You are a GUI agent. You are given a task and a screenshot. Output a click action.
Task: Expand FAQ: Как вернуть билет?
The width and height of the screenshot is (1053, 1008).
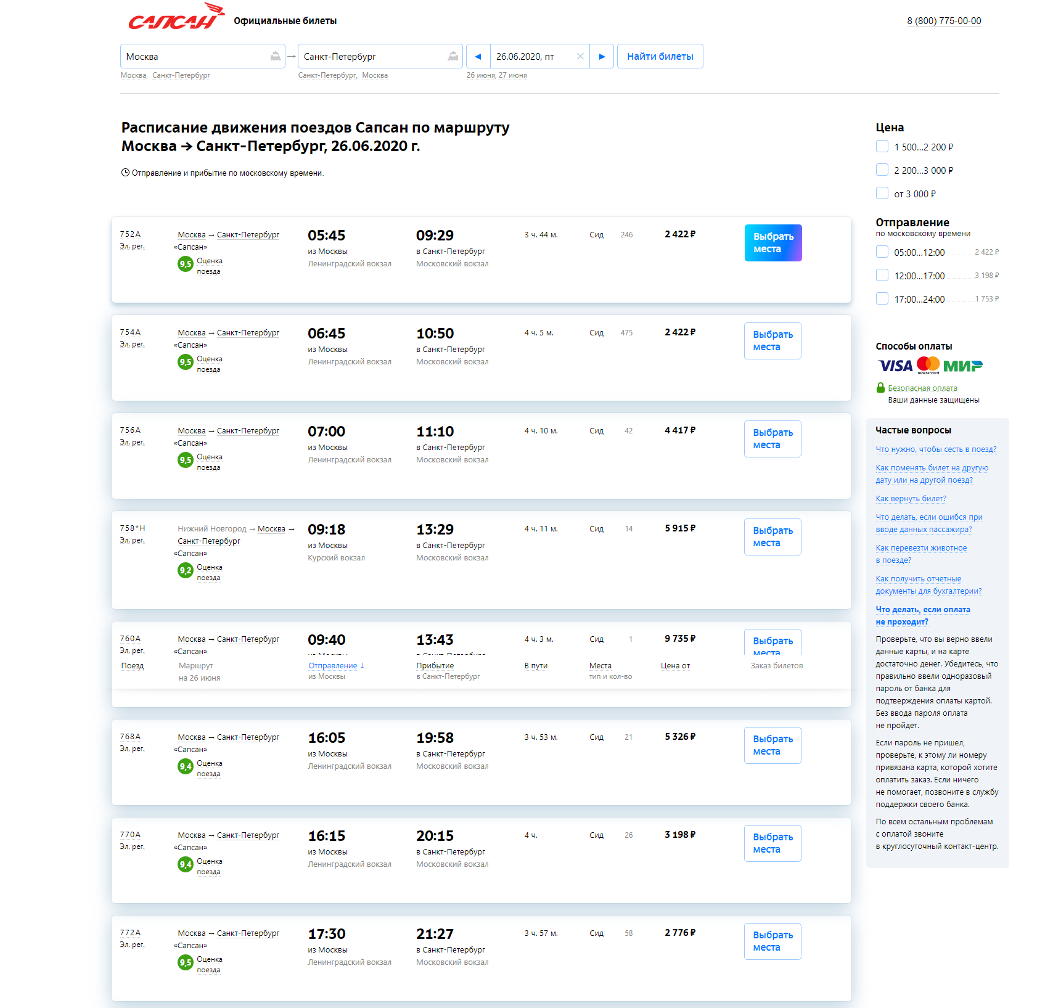pos(911,498)
